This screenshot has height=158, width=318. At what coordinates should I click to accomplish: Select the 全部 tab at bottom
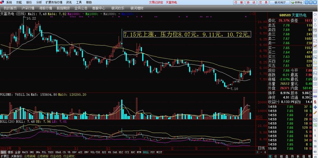point(18,152)
